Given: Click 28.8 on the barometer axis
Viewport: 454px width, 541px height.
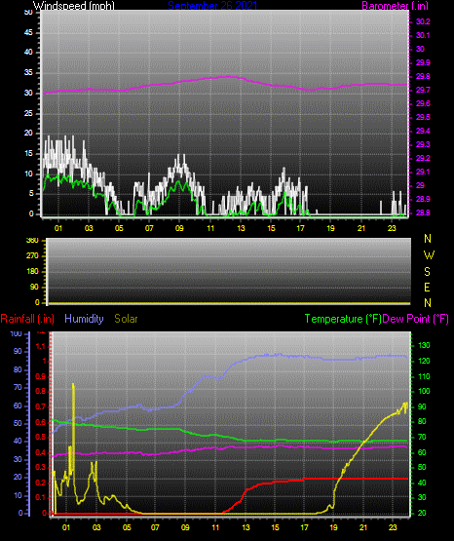Looking at the screenshot, I should tap(423, 213).
